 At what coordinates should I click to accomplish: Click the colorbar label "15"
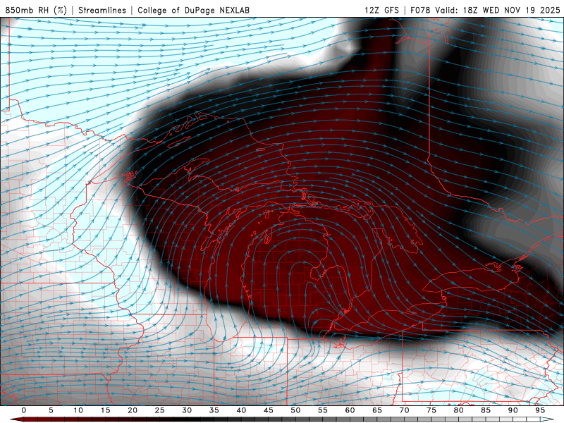tap(105, 410)
